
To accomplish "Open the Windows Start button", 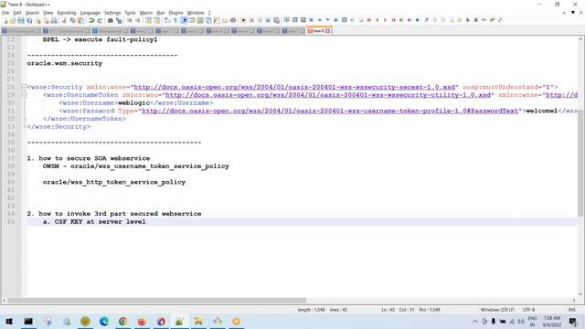I will (9, 321).
